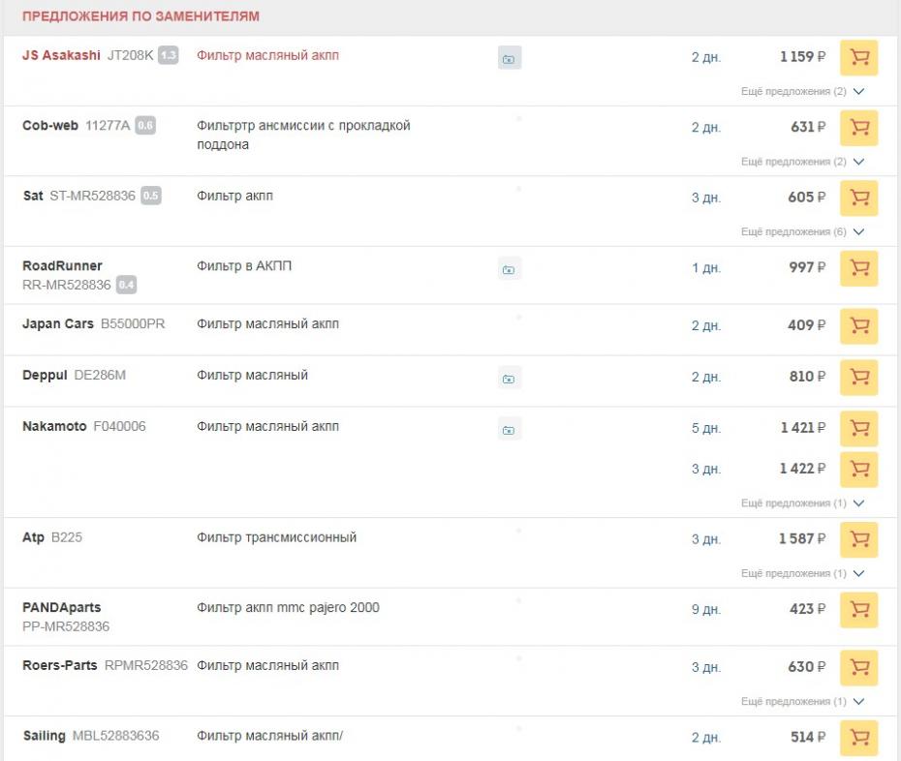Add RoadRunner filter to cart

point(858,268)
